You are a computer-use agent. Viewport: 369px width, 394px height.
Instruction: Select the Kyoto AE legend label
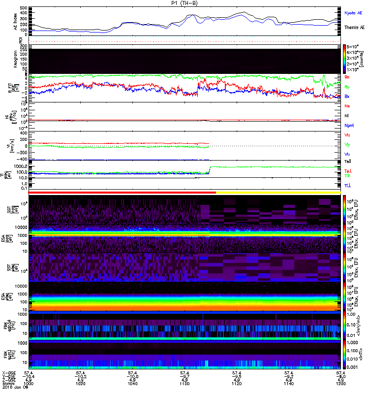pyautogui.click(x=353, y=13)
